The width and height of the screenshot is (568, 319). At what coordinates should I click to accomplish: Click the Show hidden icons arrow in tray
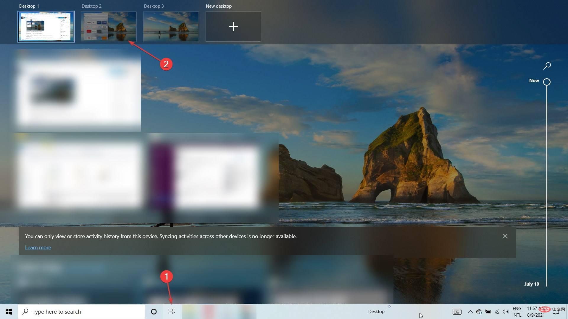469,311
